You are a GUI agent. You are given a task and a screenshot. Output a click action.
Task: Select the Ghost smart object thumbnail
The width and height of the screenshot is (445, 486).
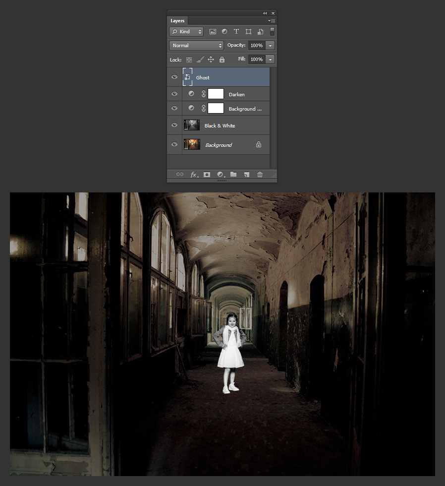187,77
